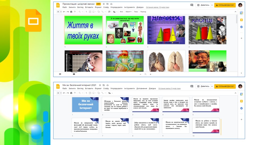Open the Упорядкувати menu in the bottom window
The width and height of the screenshot is (258, 145).
116,88
